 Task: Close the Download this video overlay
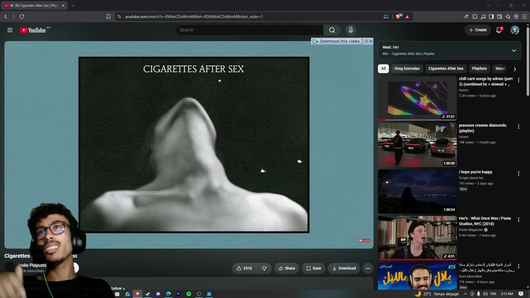coord(371,41)
